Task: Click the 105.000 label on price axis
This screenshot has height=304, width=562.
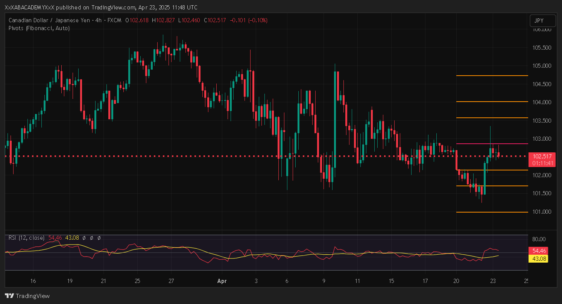Action: pos(542,66)
